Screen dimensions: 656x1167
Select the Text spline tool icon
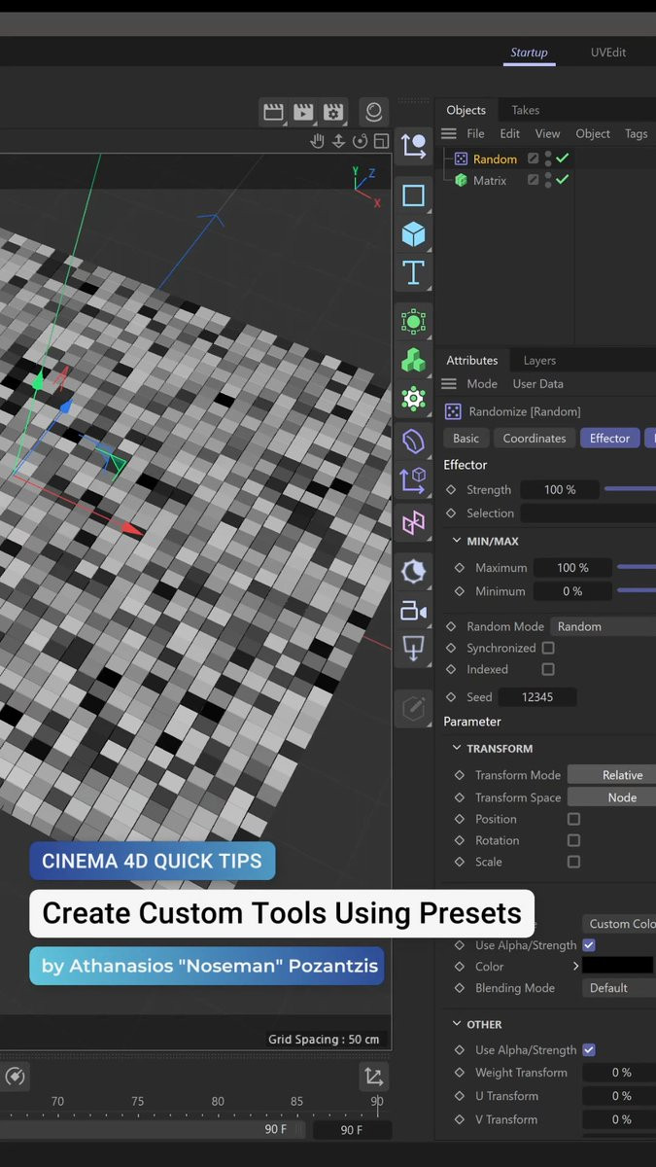click(x=413, y=273)
